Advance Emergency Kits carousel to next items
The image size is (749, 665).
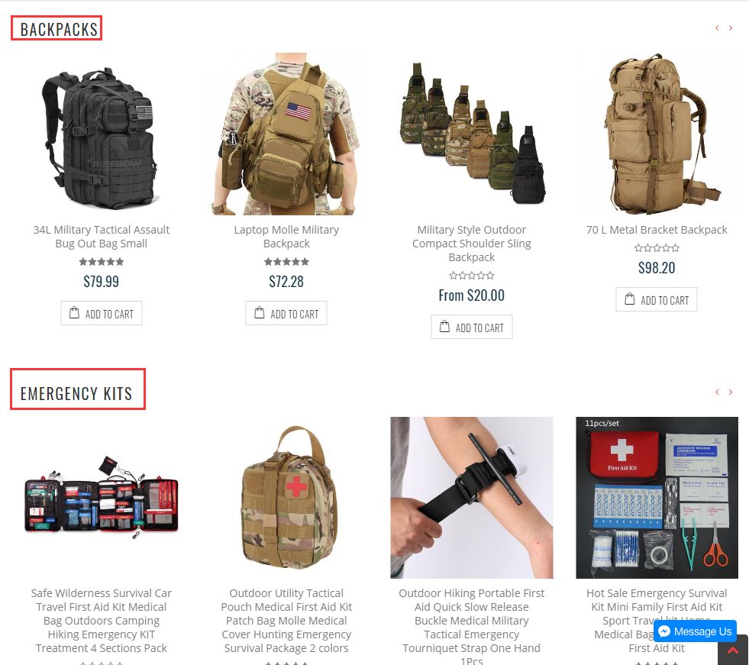[x=731, y=392]
